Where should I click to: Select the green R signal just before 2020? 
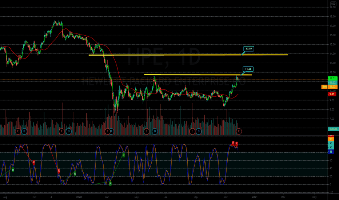(75, 173)
